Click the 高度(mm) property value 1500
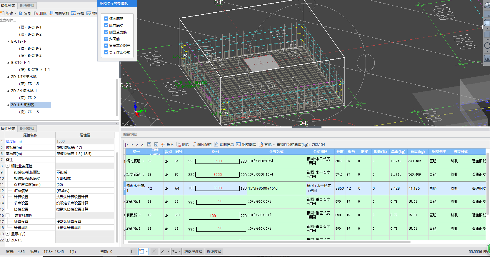The width and height of the screenshot is (490, 257). (x=85, y=141)
